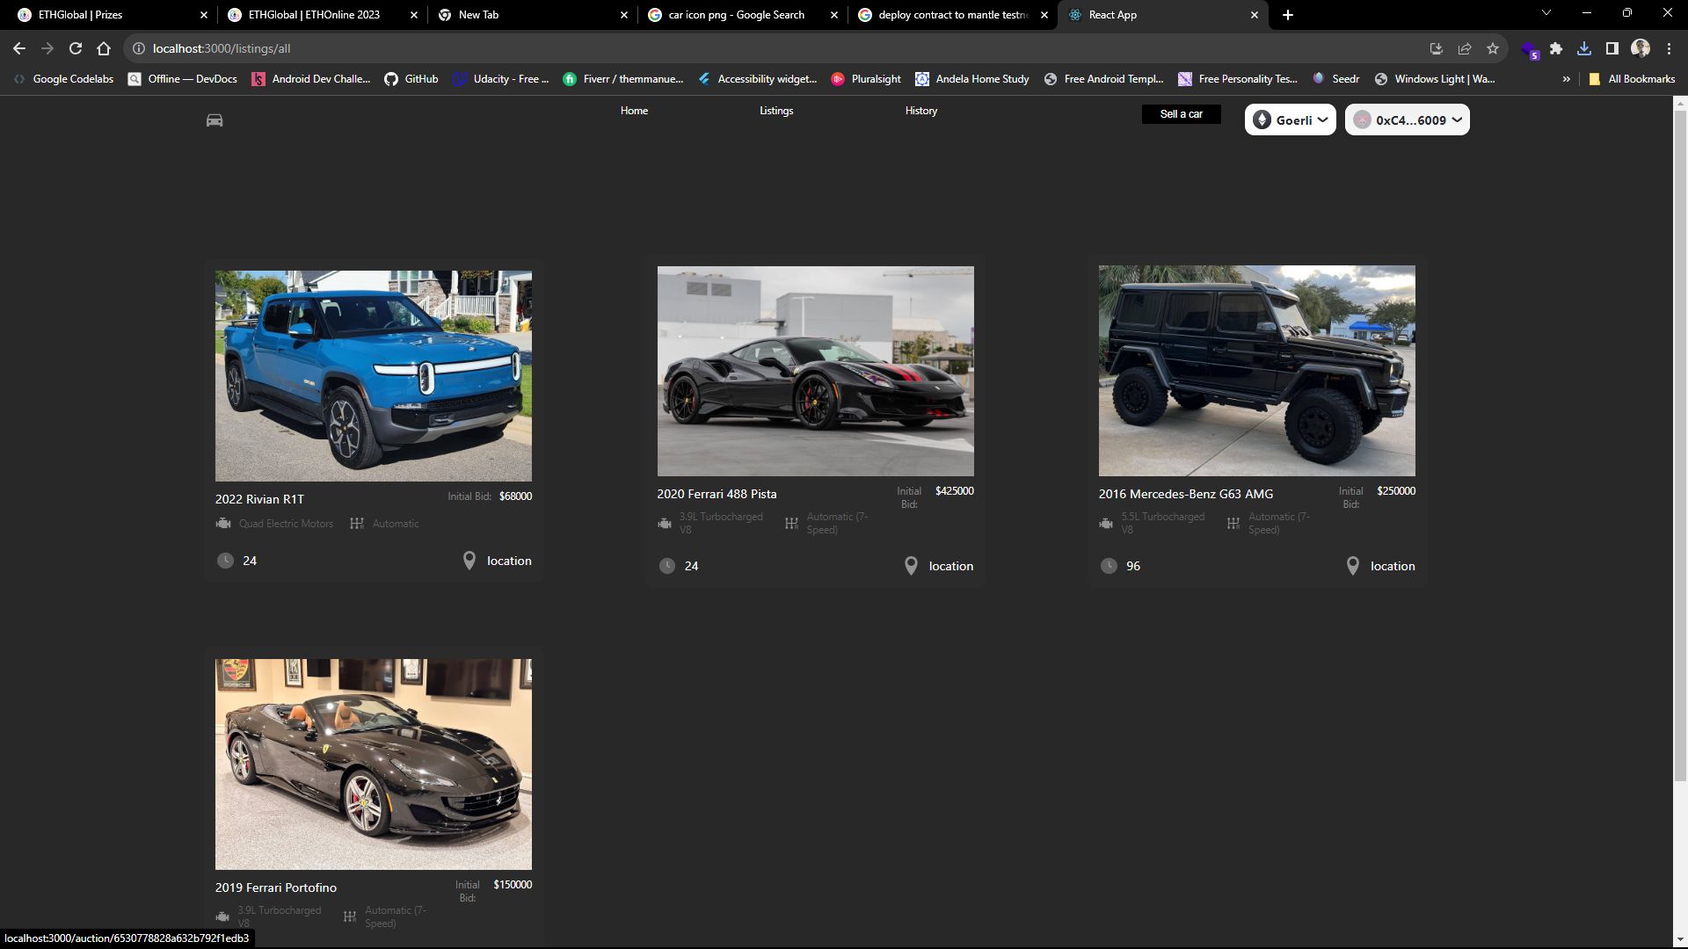Click the engine icon on the Rivian card

223,524
